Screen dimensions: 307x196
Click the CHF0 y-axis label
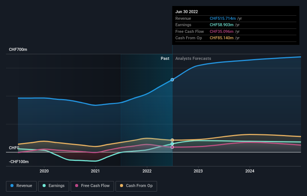[14, 148]
